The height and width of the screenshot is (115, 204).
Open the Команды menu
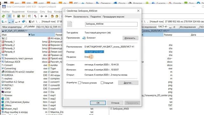[x=32, y=11]
